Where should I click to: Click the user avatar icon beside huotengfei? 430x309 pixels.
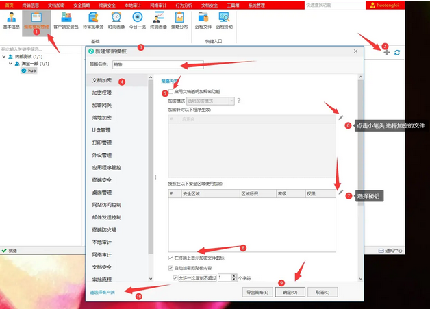tap(372, 5)
